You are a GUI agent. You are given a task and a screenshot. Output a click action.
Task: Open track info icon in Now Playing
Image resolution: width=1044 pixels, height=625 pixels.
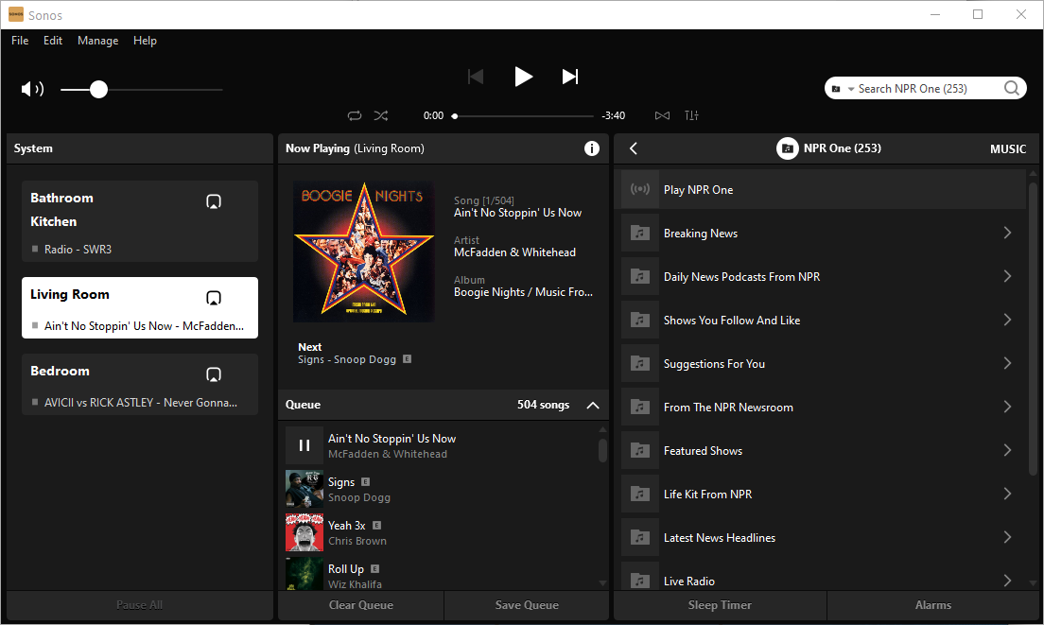click(x=591, y=148)
